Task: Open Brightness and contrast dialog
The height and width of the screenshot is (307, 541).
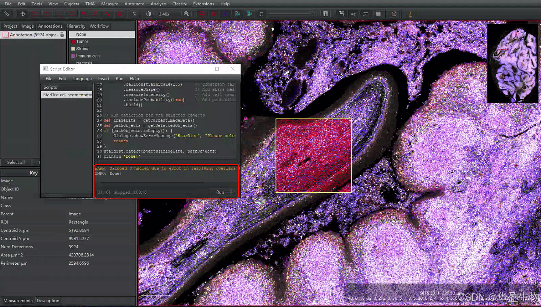Action: [x=149, y=14]
